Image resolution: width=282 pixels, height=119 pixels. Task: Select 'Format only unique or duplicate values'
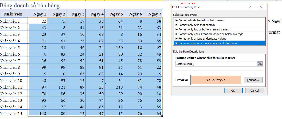click(x=219, y=39)
